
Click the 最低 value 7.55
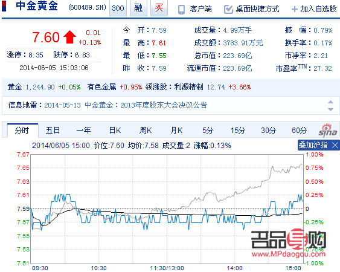(x=159, y=56)
